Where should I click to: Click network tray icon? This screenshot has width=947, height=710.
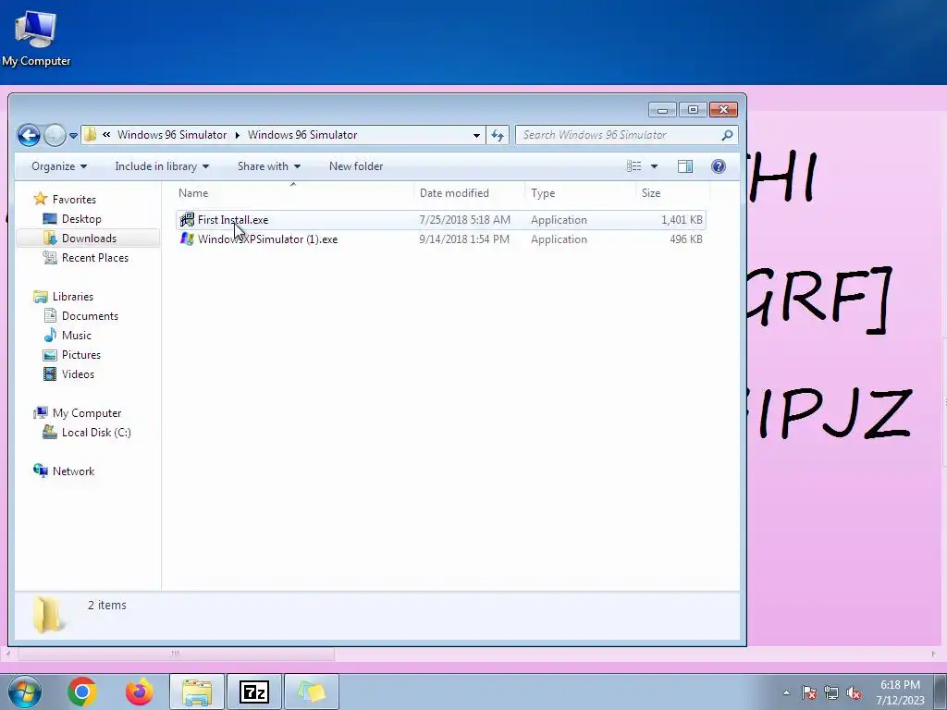click(831, 692)
